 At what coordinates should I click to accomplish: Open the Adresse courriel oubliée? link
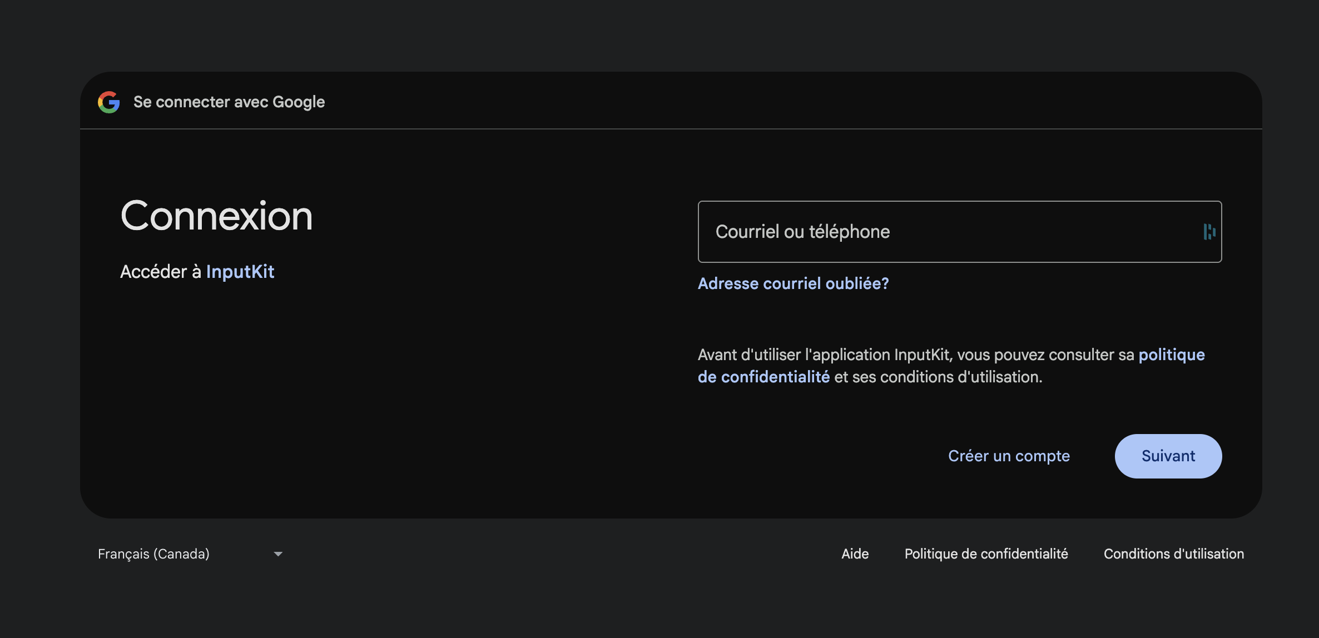coord(793,283)
